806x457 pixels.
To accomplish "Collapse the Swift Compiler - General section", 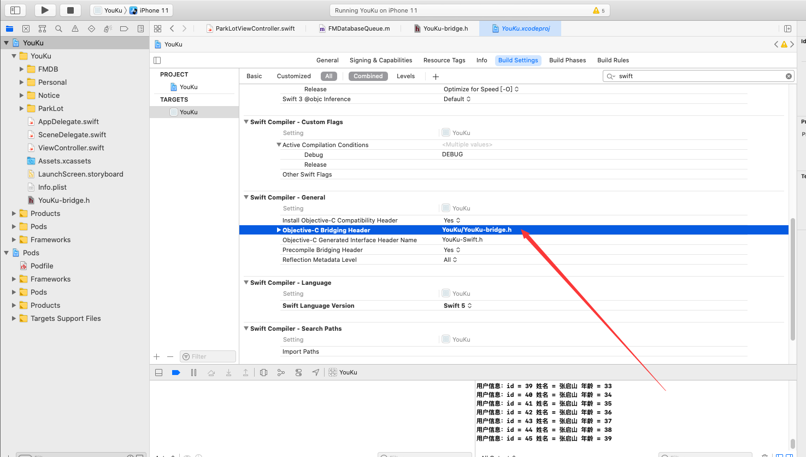I will (246, 197).
